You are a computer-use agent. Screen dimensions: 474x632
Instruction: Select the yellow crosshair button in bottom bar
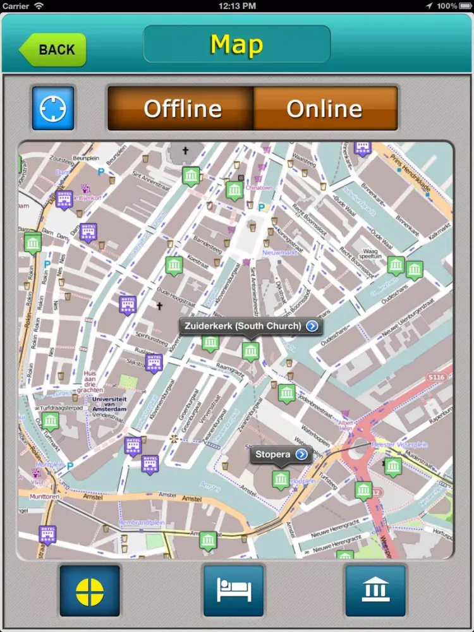pos(90,591)
